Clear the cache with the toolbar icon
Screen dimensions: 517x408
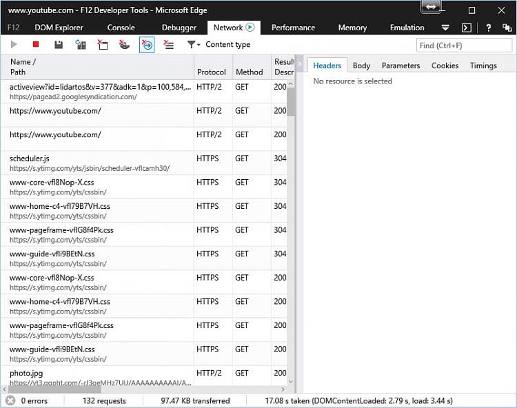pyautogui.click(x=103, y=45)
